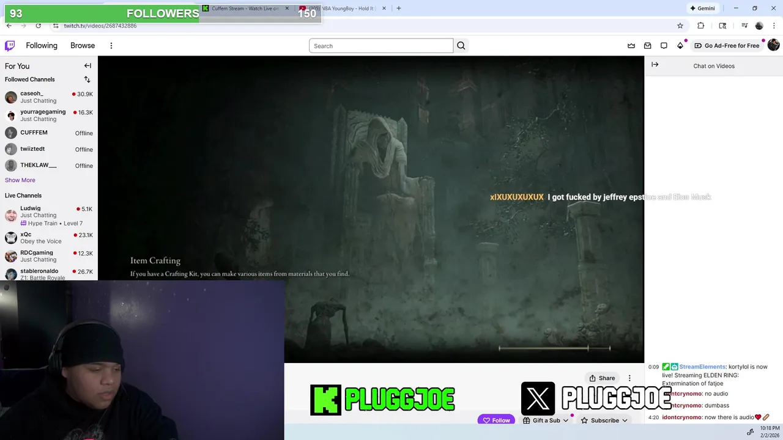783x440 pixels.
Task: Open the Twitch user avatar menu
Action: (x=773, y=45)
